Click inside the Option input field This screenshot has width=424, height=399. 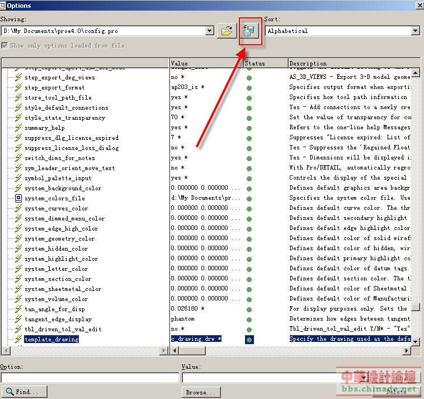(x=89, y=378)
